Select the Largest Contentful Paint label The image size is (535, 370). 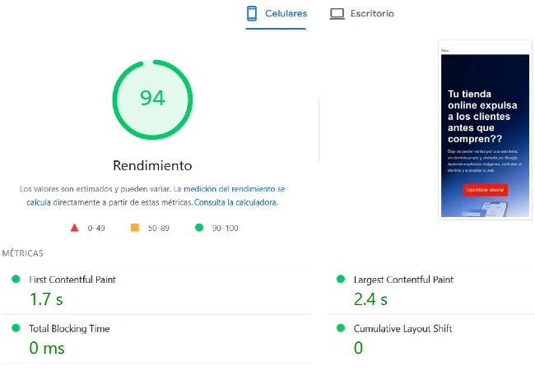(x=403, y=280)
